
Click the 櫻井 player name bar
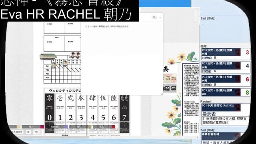click(x=31, y=127)
